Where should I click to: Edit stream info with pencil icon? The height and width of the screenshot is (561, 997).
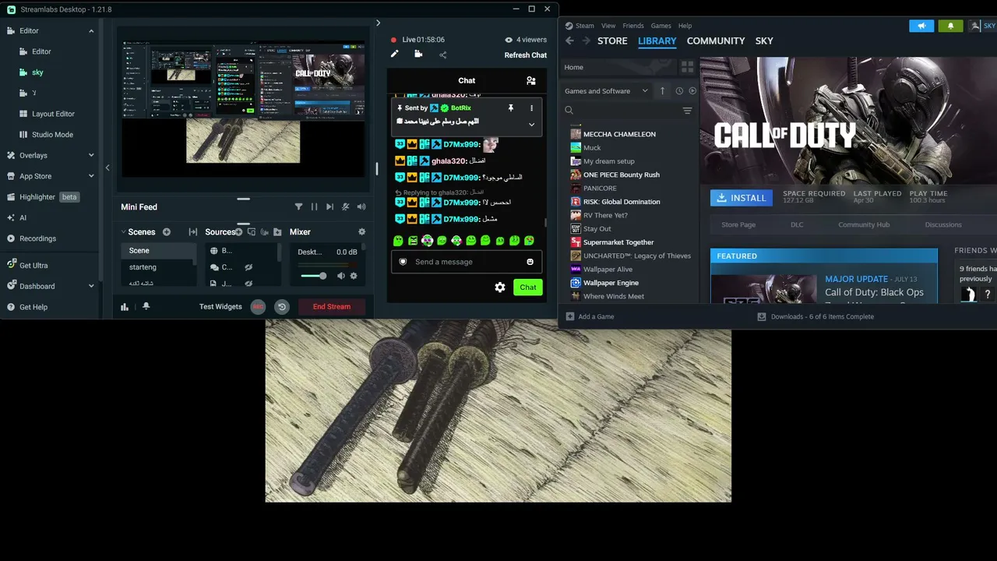coord(395,55)
